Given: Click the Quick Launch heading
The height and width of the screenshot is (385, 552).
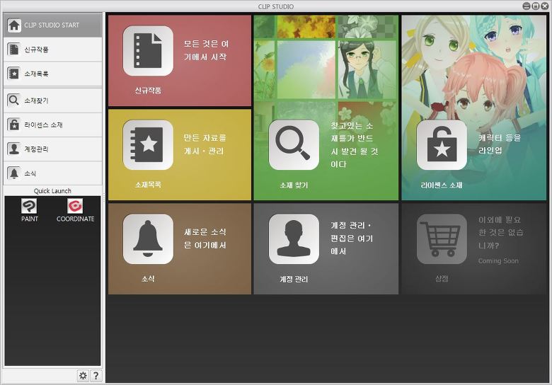Looking at the screenshot, I should point(52,191).
